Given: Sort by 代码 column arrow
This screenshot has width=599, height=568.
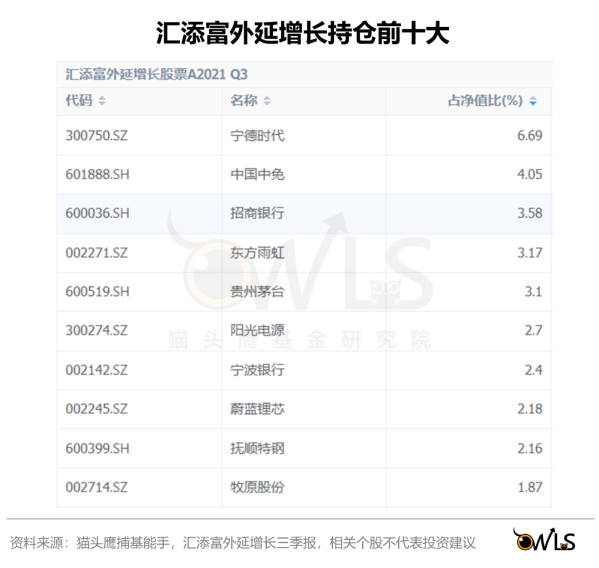Looking at the screenshot, I should tap(102, 101).
